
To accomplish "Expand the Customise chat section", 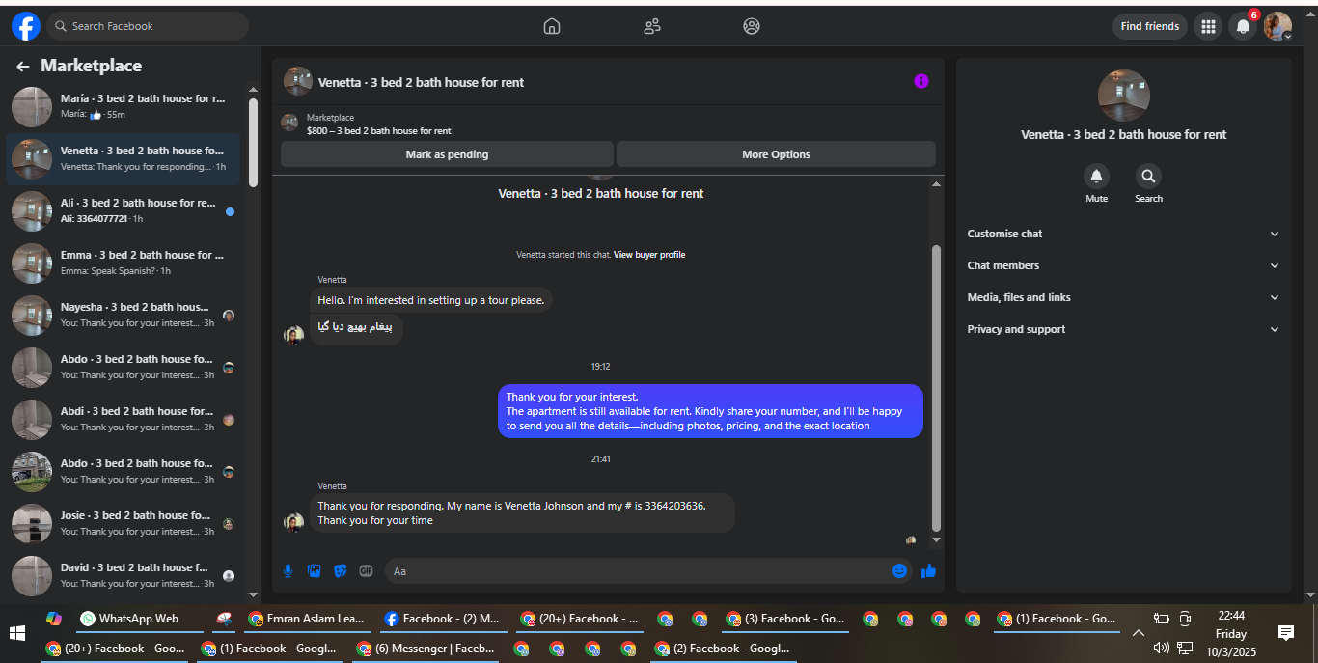I will click(1124, 234).
